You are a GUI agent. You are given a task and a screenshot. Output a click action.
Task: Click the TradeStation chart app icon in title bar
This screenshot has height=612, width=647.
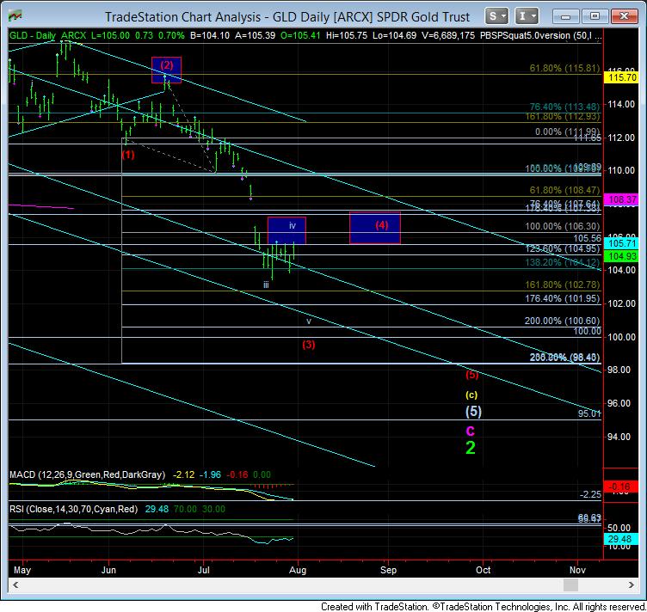15,16
